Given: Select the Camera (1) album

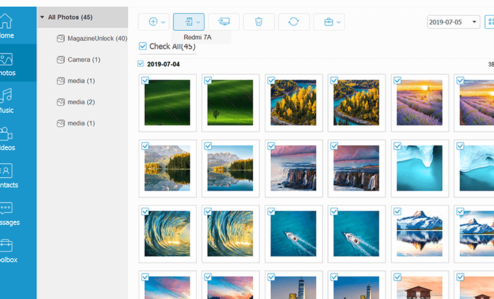Looking at the screenshot, I should [x=78, y=60].
